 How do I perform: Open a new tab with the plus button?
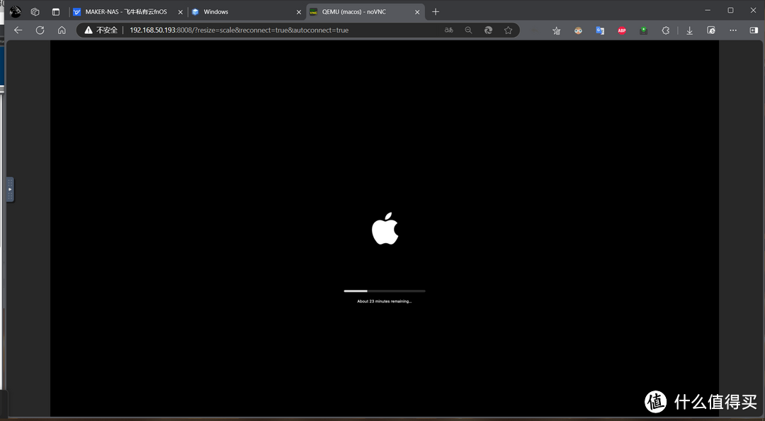coord(435,11)
